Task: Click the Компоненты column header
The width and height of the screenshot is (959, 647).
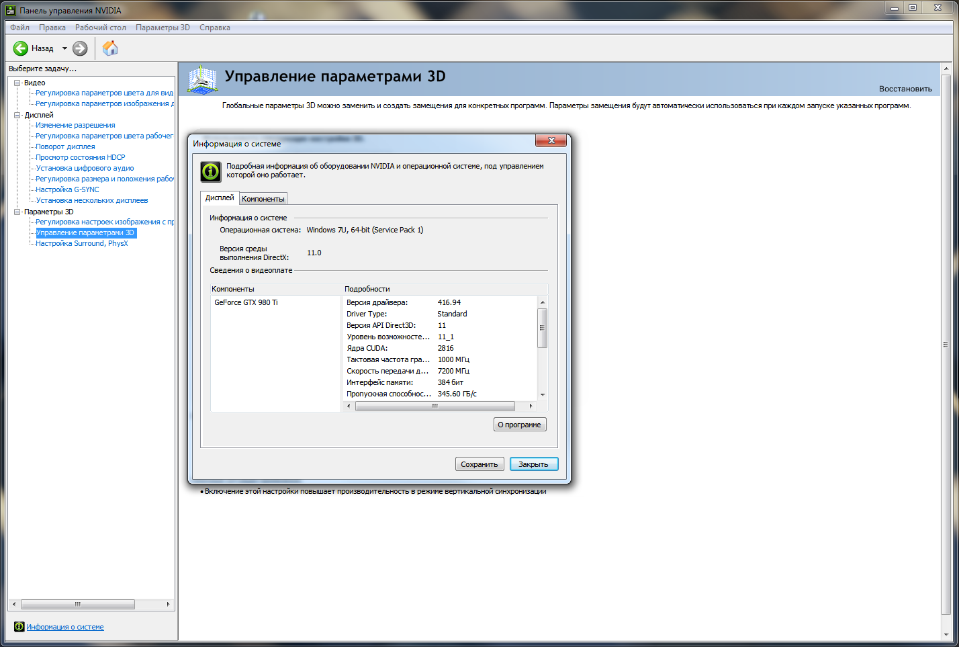Action: [276, 289]
